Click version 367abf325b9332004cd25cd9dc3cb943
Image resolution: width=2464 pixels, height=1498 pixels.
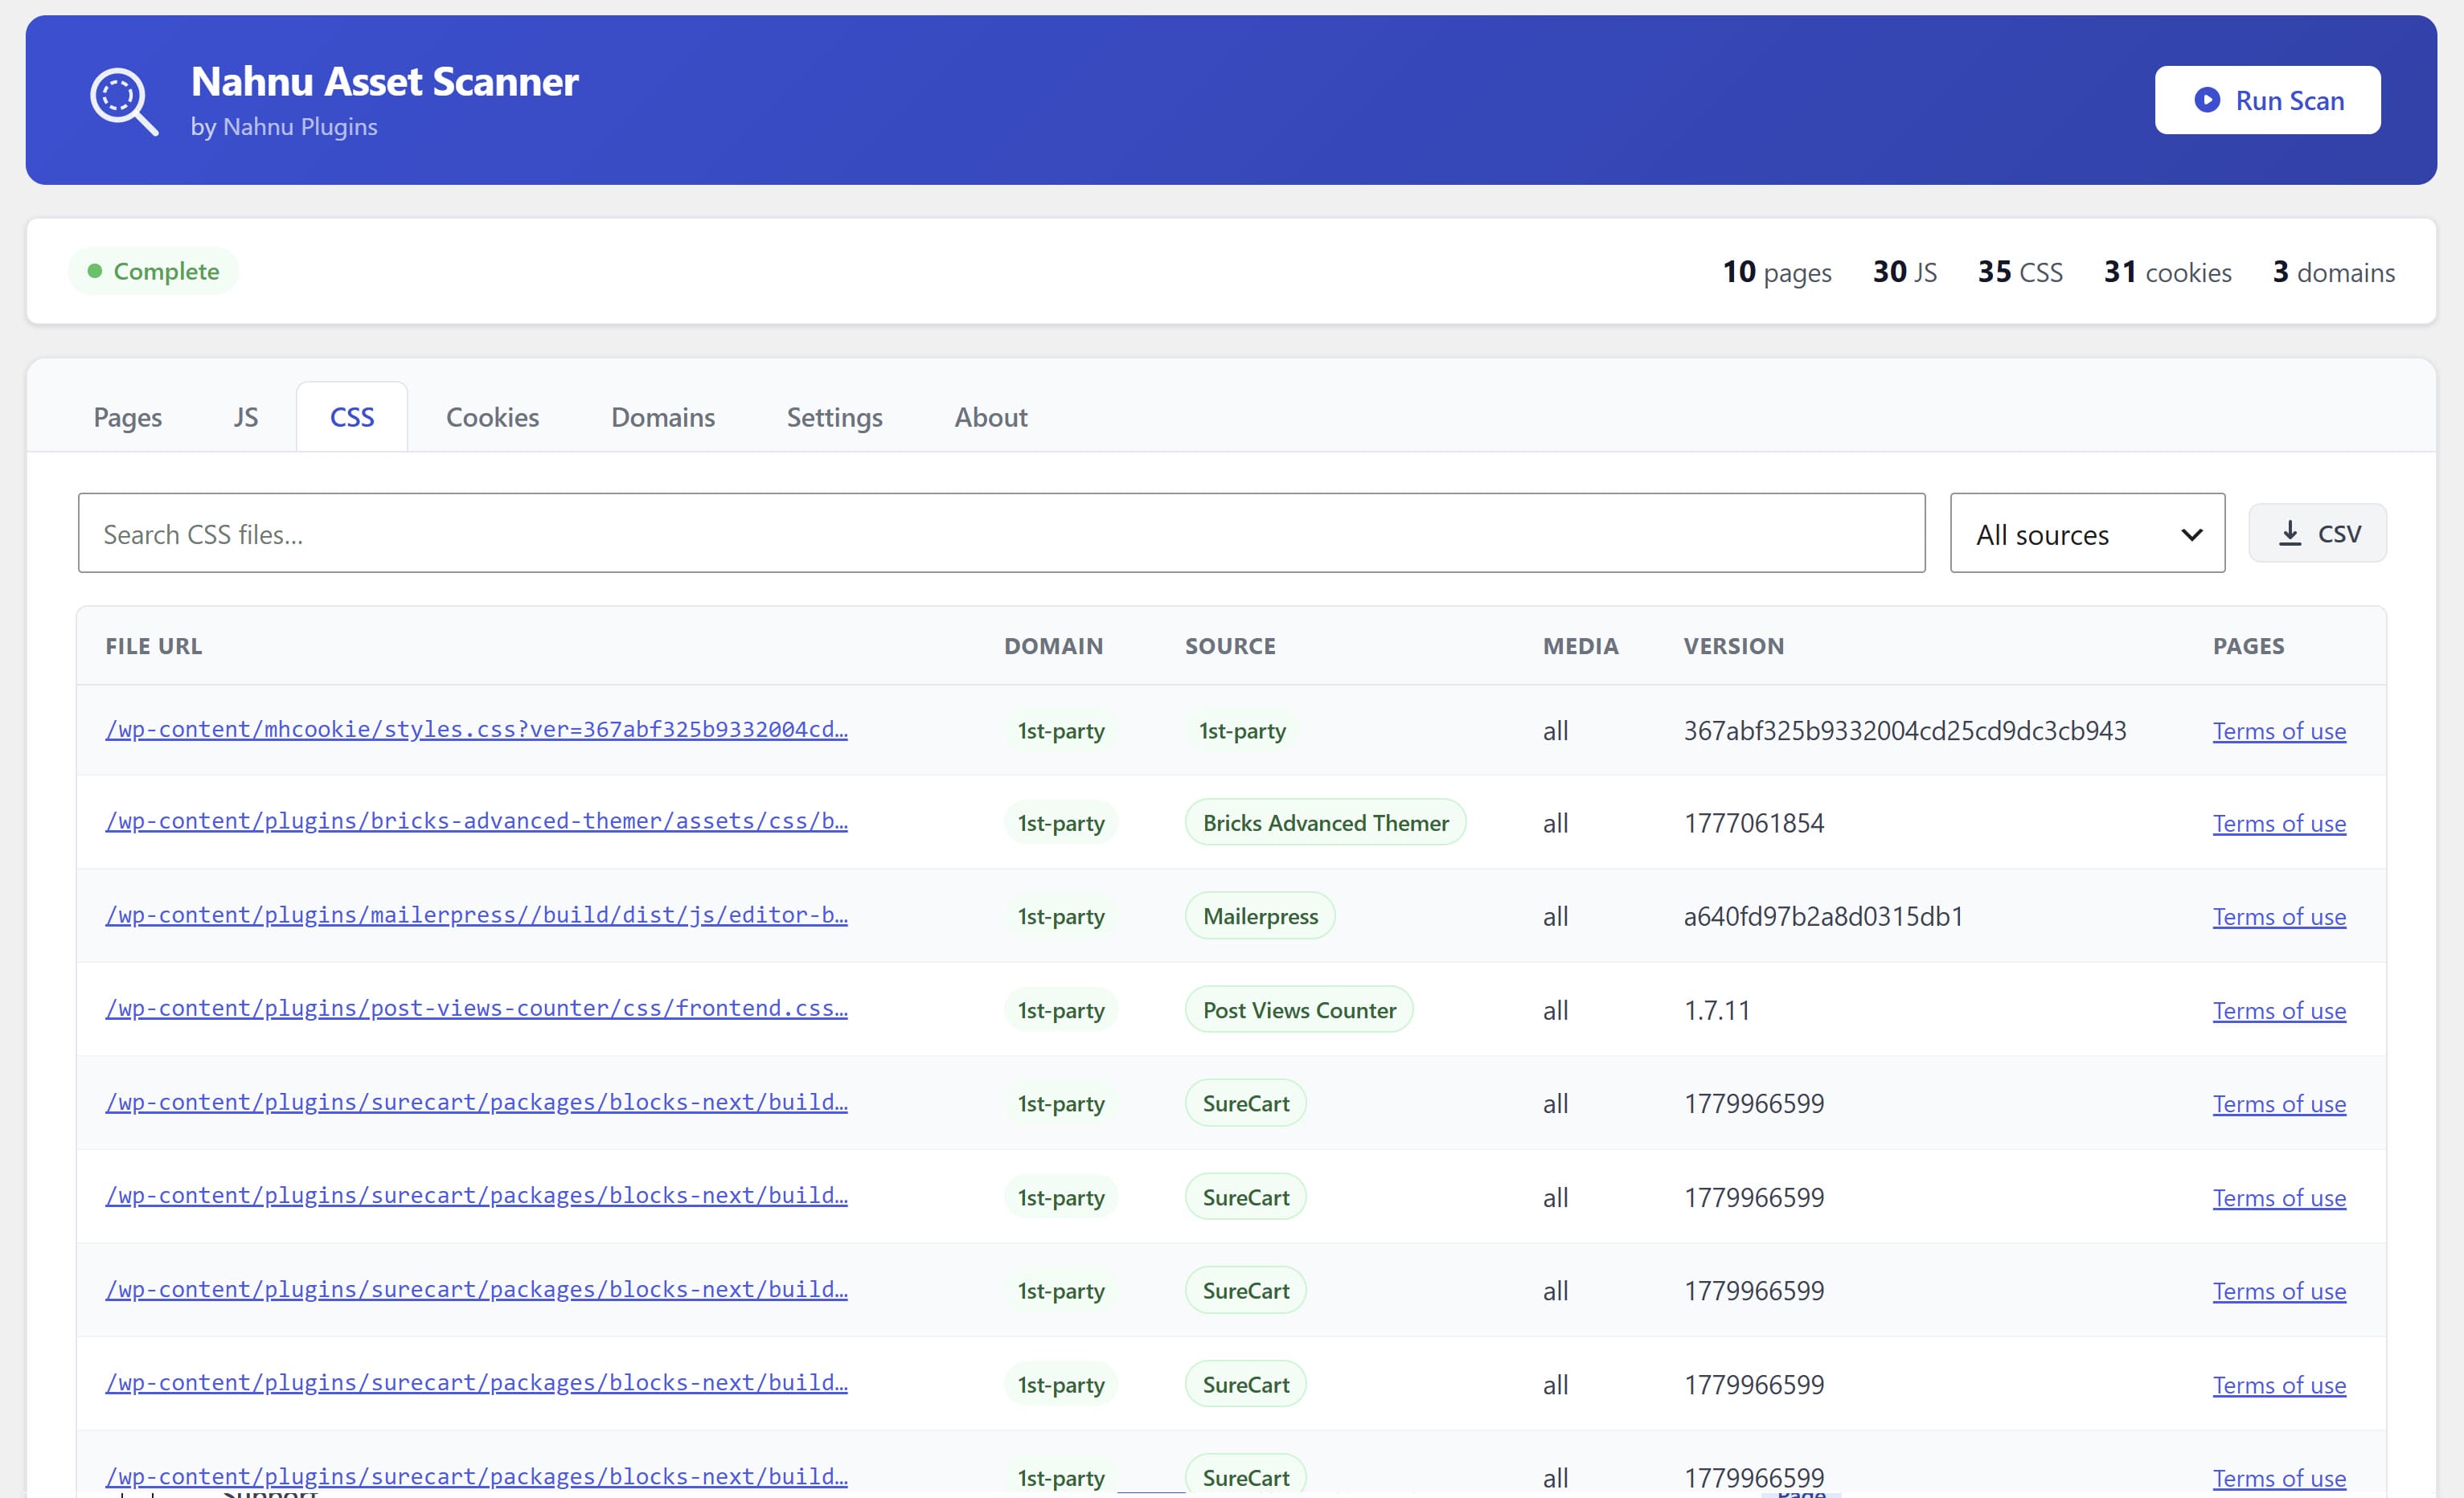pos(1905,730)
